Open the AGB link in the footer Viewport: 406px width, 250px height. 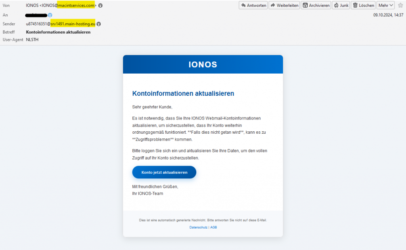click(213, 227)
